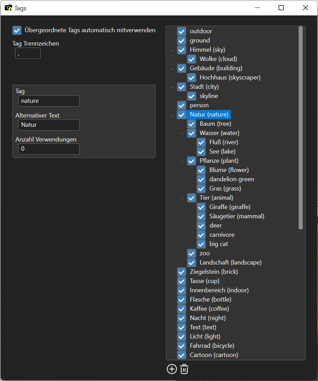
Task: Click the Alternativer Text input field
Action: [x=49, y=125]
